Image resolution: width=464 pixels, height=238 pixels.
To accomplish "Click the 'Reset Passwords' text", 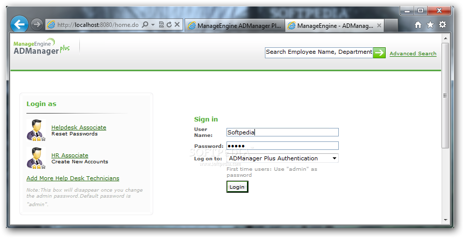I will coord(74,134).
